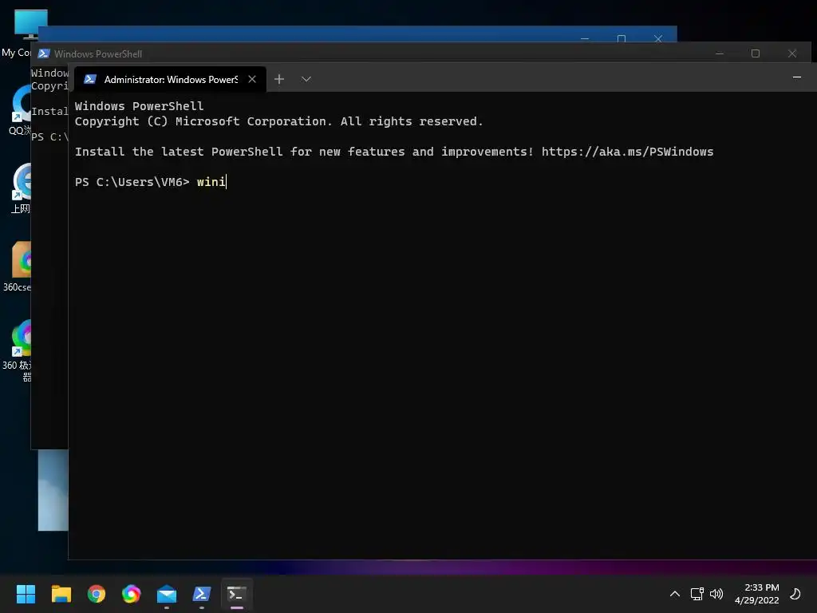
Task: Maximize the blue window behind PowerShell
Action: [621, 38]
